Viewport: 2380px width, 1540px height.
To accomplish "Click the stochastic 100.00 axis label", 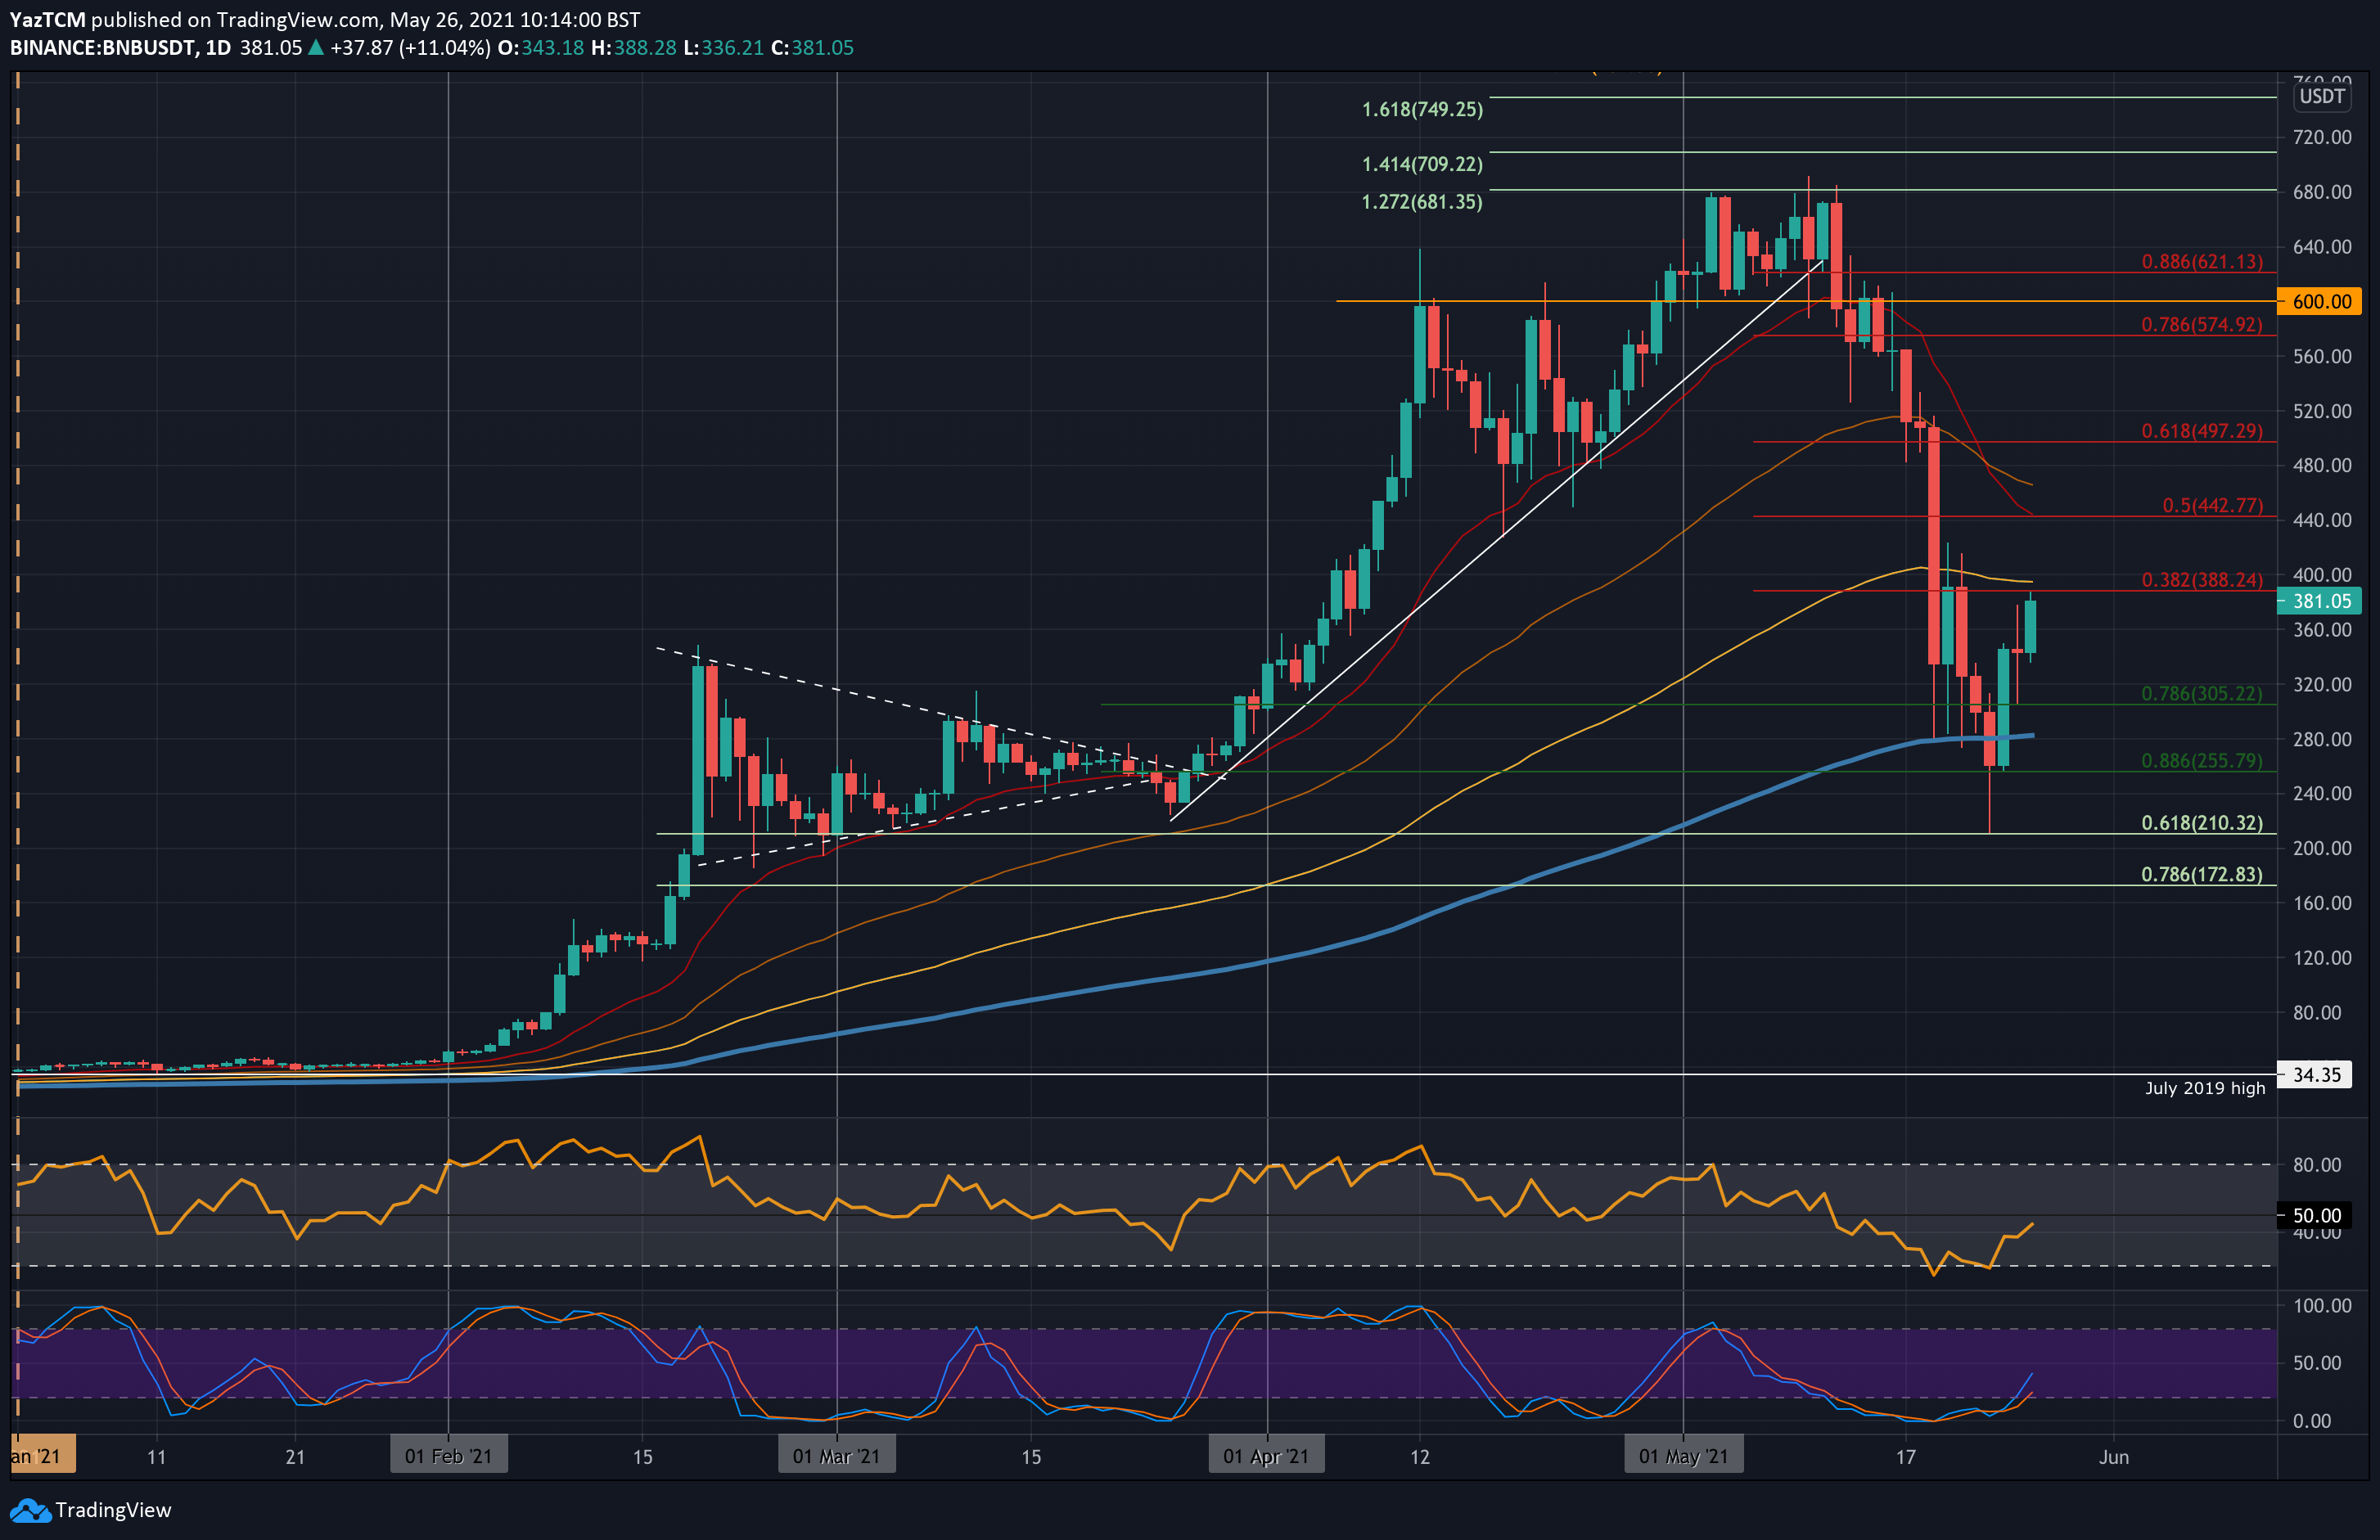I will pos(2322,1306).
